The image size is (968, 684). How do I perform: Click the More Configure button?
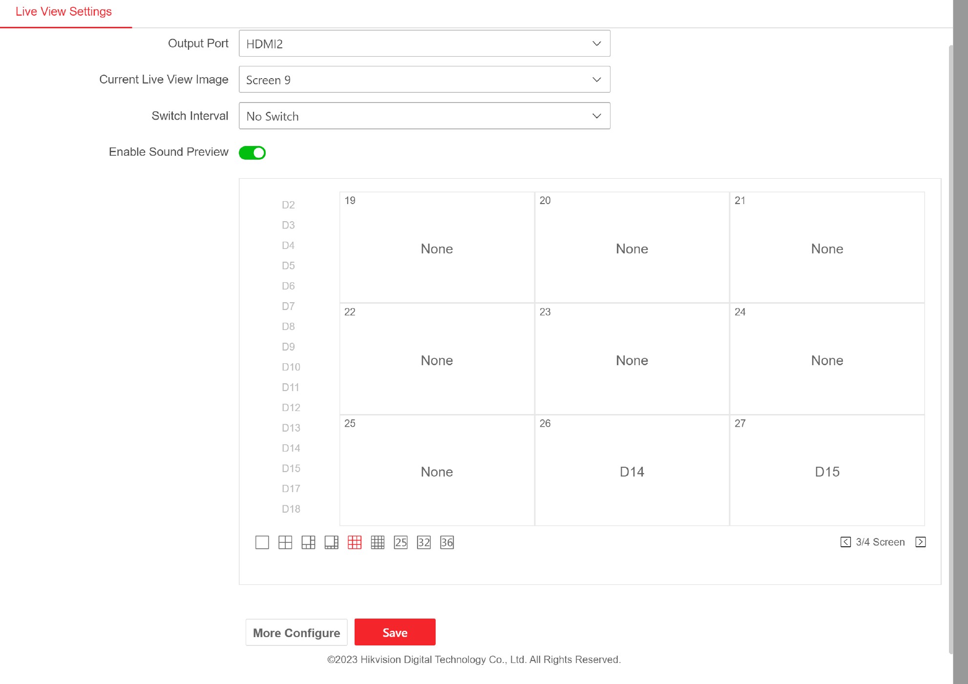296,633
